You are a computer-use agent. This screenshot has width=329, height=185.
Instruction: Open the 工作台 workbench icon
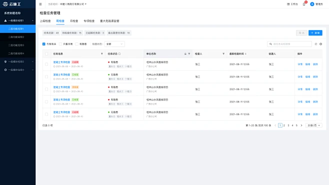point(288,4)
